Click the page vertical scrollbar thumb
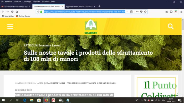Viewport: 184px width, 103px height. pos(183,25)
